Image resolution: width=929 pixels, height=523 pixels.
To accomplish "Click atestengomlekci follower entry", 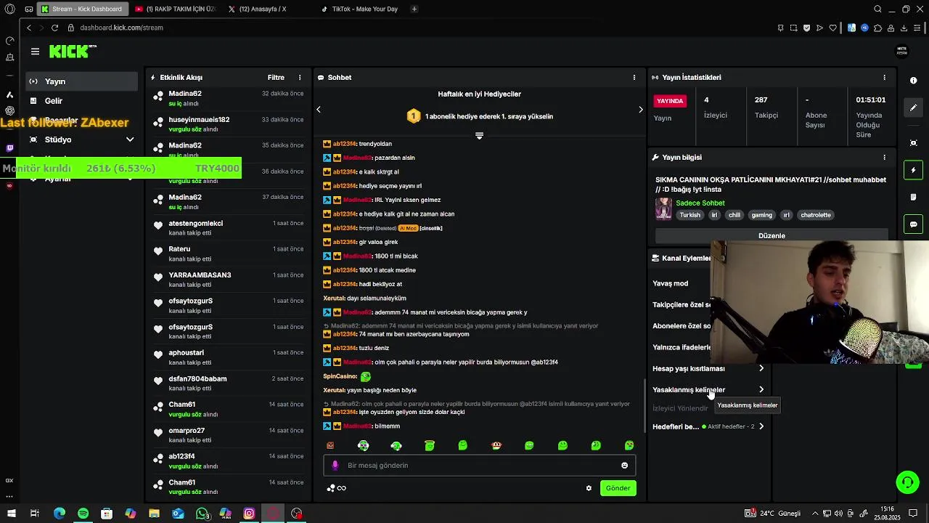I will point(196,224).
